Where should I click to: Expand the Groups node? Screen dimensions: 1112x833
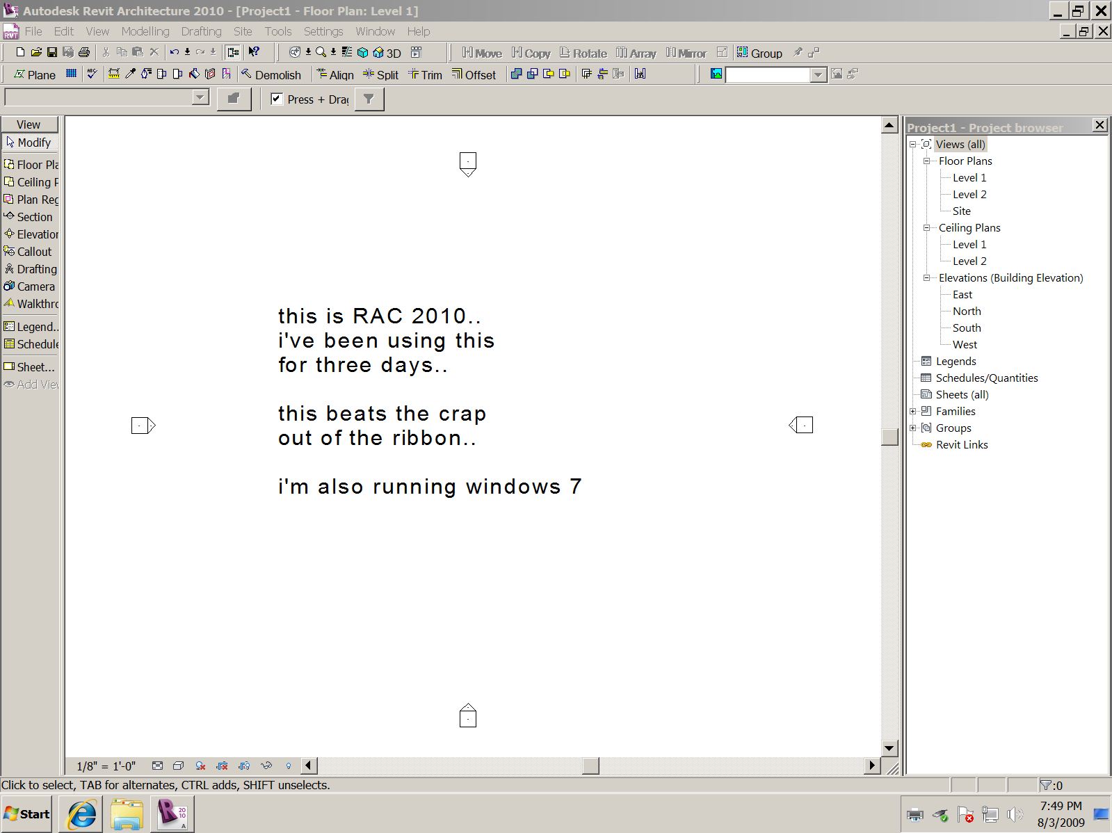[x=913, y=428]
